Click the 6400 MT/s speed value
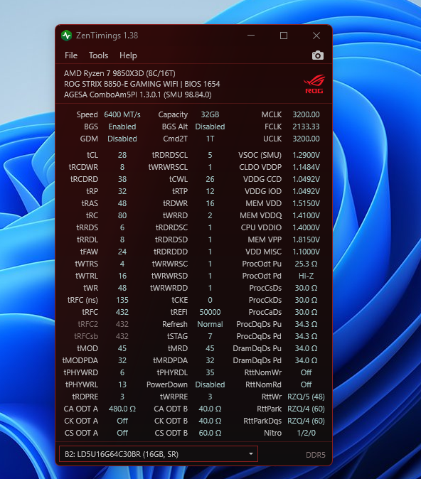The width and height of the screenshot is (421, 479). click(122, 114)
